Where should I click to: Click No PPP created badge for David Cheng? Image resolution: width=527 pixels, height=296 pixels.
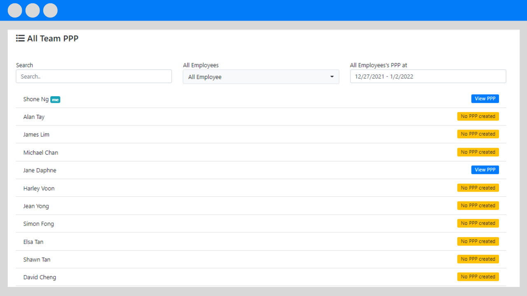pos(478,277)
